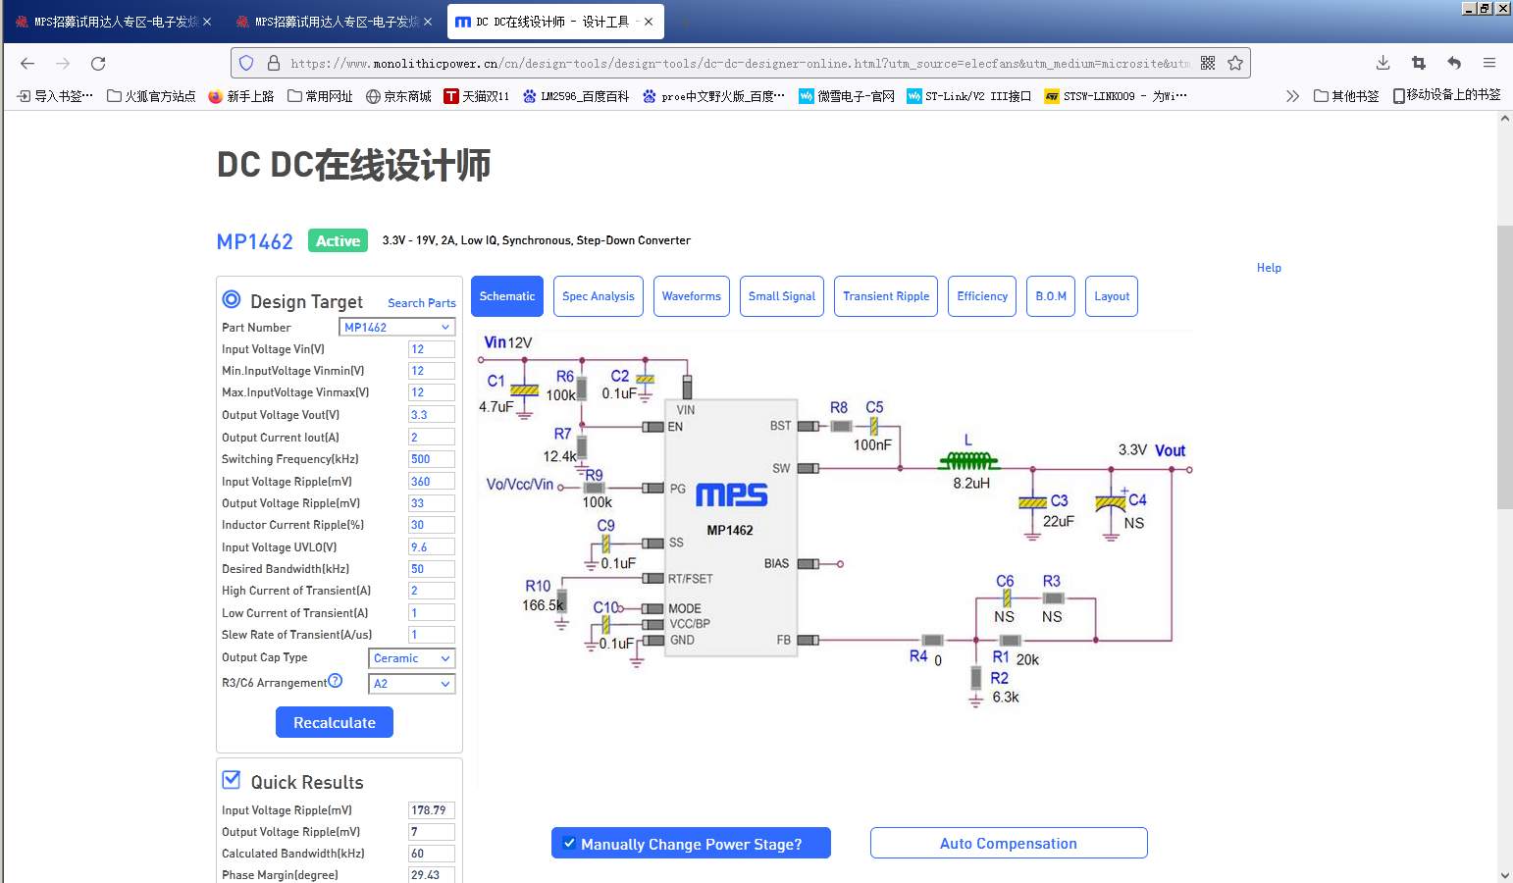Open 微雪电子-官网 bookmark
Viewport: 1513px width, 883px height.
pos(846,95)
